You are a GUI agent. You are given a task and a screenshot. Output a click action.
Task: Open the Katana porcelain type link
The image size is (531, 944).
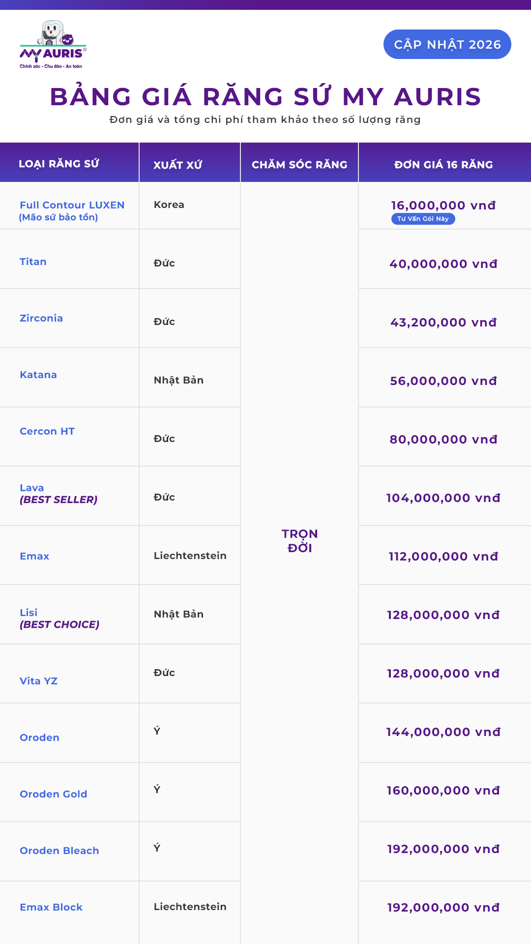click(38, 375)
